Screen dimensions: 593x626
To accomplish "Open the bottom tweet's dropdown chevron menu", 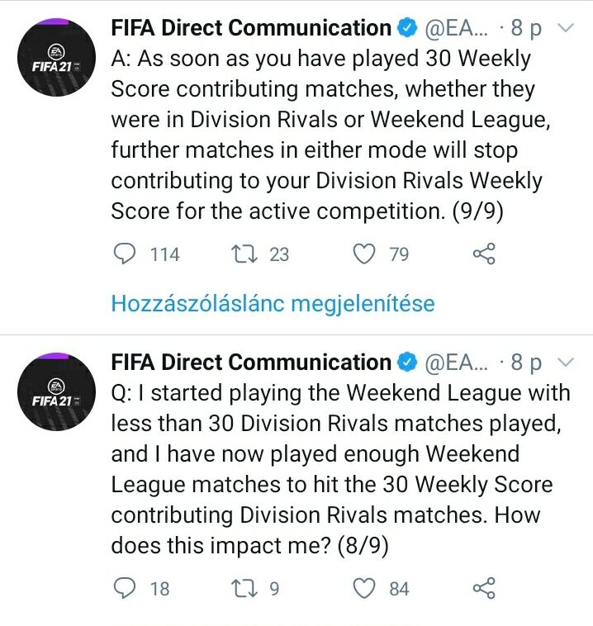I will pyautogui.click(x=567, y=362).
